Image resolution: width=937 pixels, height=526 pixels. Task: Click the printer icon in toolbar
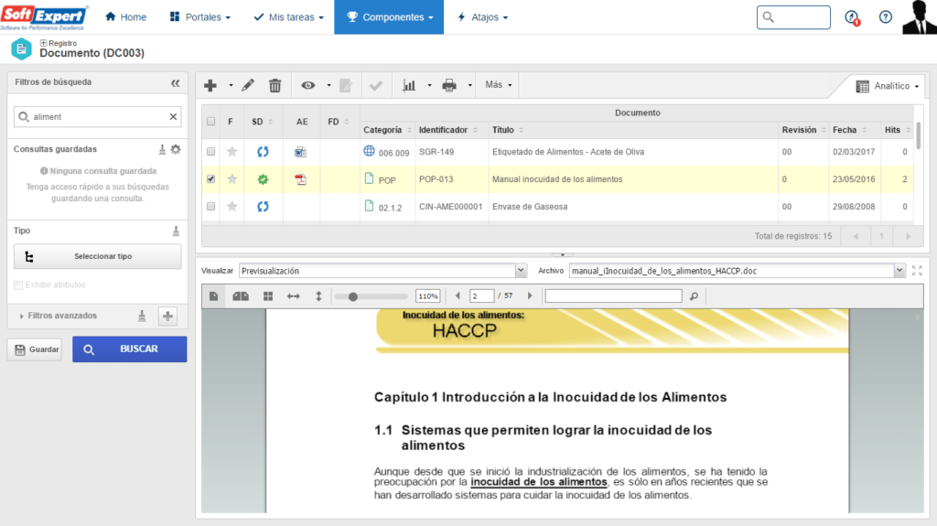pyautogui.click(x=449, y=85)
